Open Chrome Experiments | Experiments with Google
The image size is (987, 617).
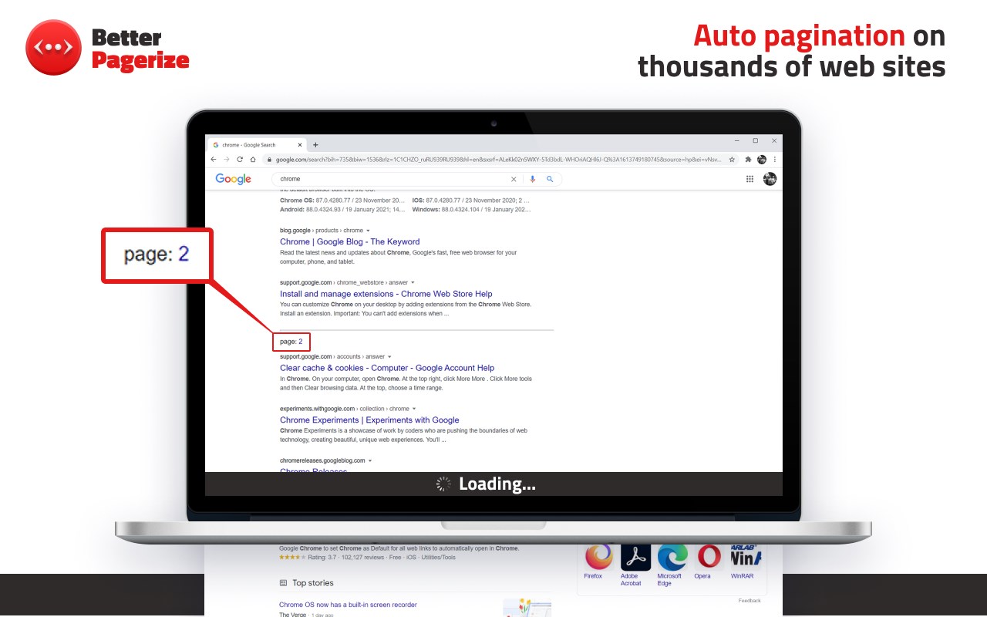[369, 420]
